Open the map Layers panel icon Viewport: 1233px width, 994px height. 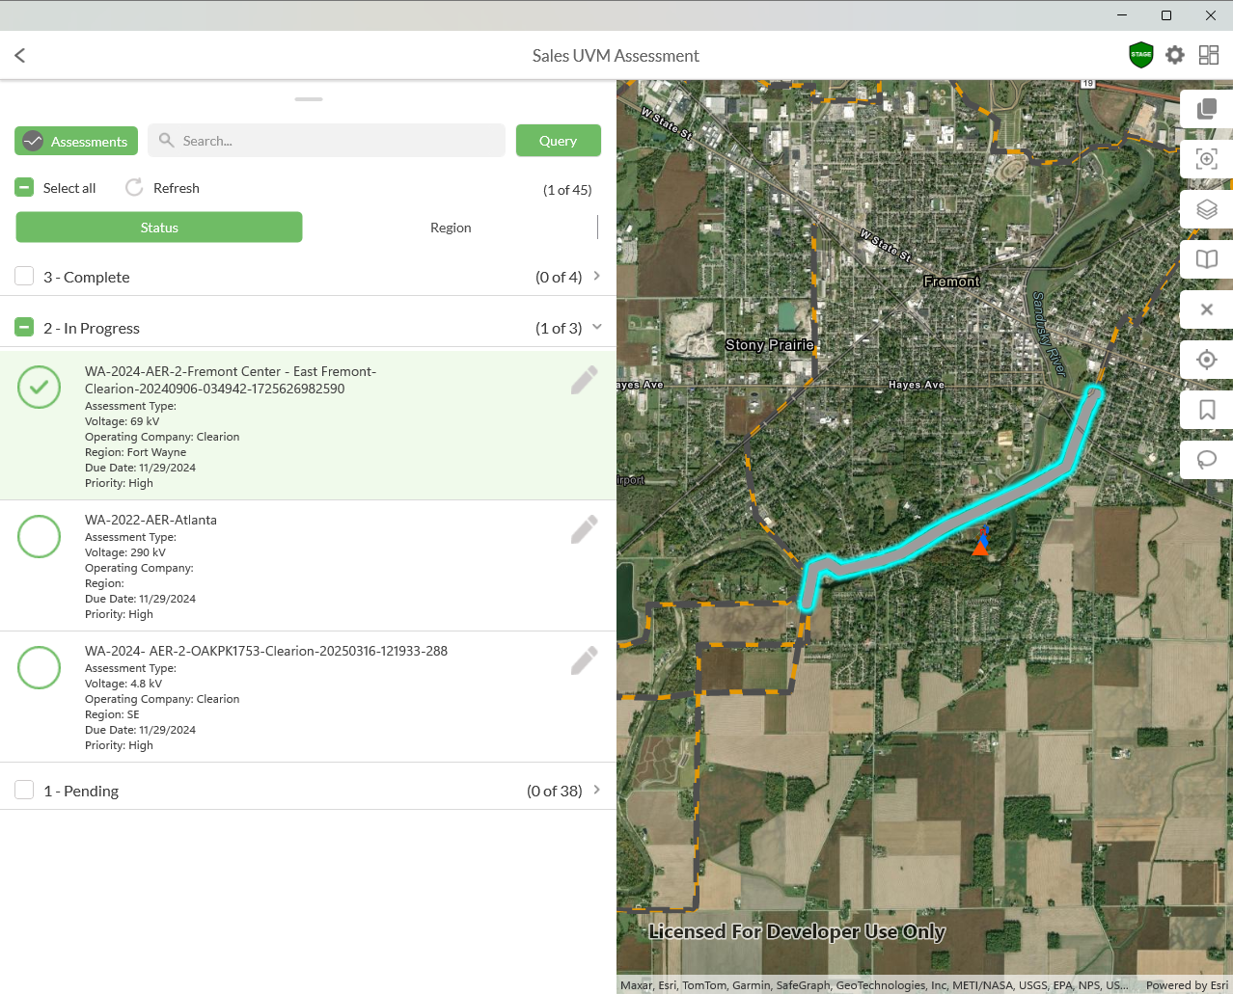point(1205,209)
